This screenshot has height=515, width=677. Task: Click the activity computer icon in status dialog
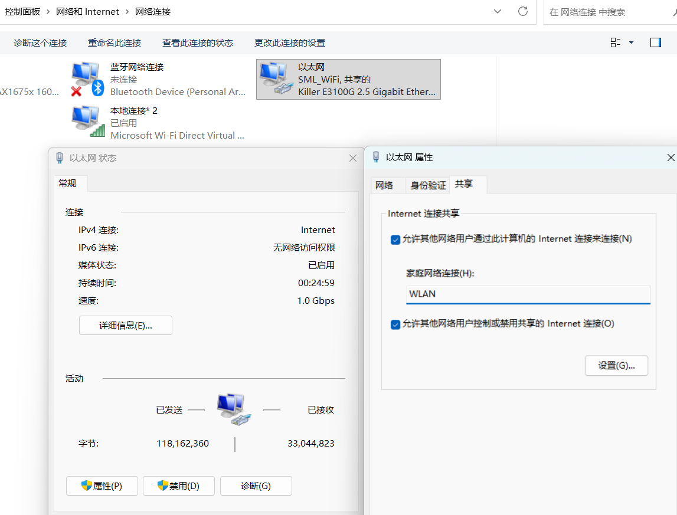point(234,409)
